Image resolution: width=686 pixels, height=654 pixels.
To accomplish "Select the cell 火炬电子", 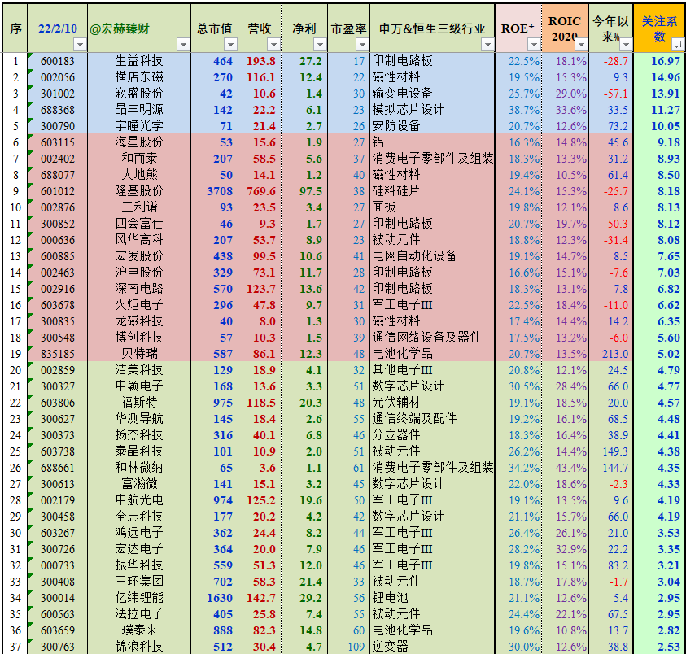I will [139, 305].
